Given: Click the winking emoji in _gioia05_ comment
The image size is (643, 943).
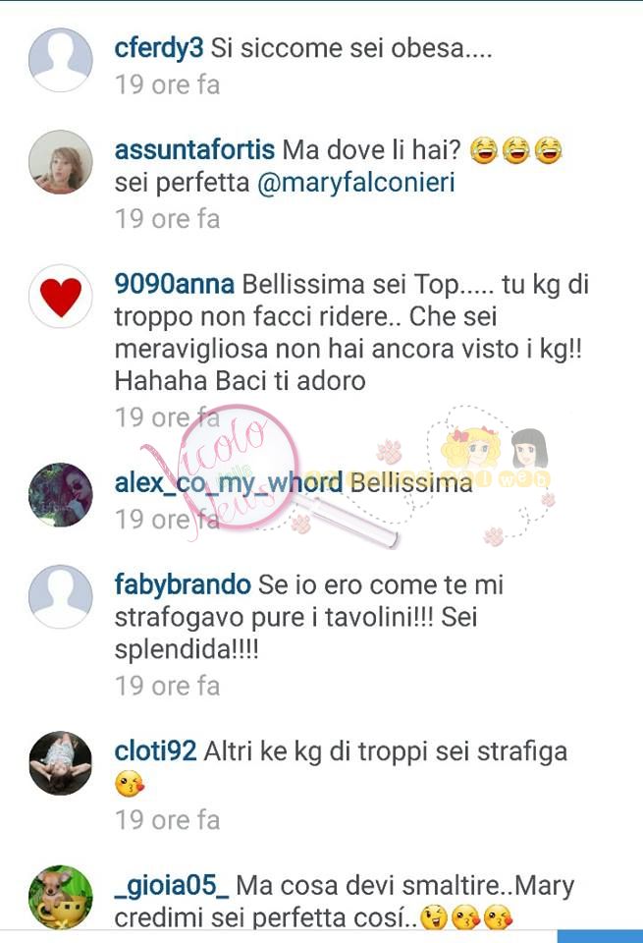Looking at the screenshot, I should click(433, 919).
